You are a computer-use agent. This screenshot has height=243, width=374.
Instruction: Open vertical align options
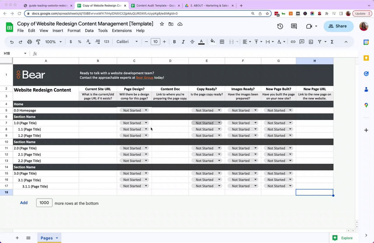tap(258, 42)
